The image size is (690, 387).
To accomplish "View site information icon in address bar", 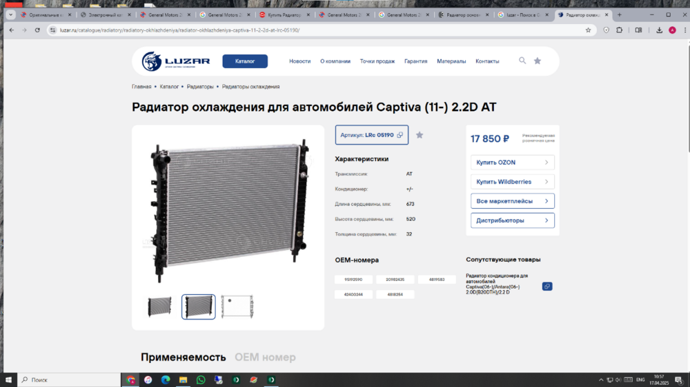I will [x=53, y=30].
